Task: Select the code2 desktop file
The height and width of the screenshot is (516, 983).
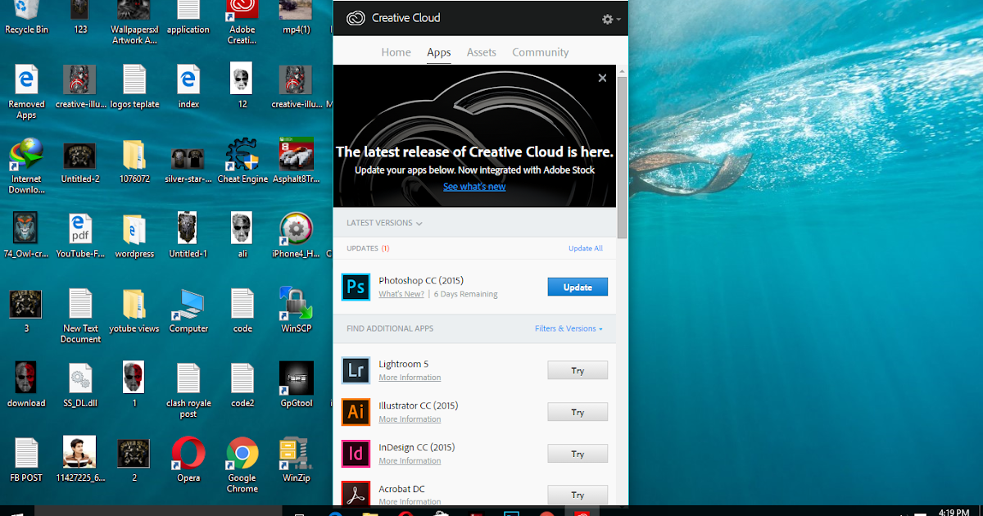Action: coord(242,385)
